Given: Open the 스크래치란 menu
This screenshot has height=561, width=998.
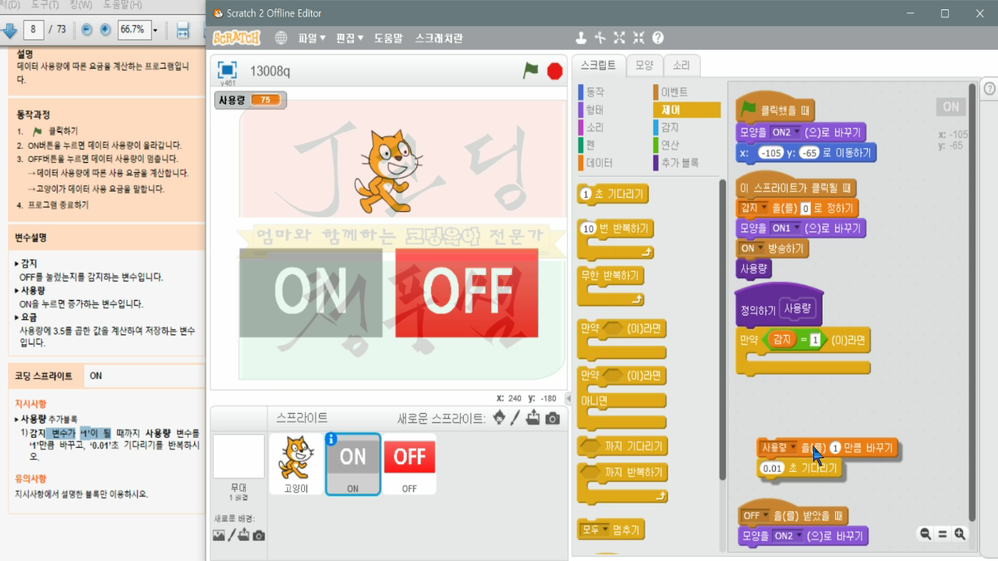Looking at the screenshot, I should click(x=439, y=37).
